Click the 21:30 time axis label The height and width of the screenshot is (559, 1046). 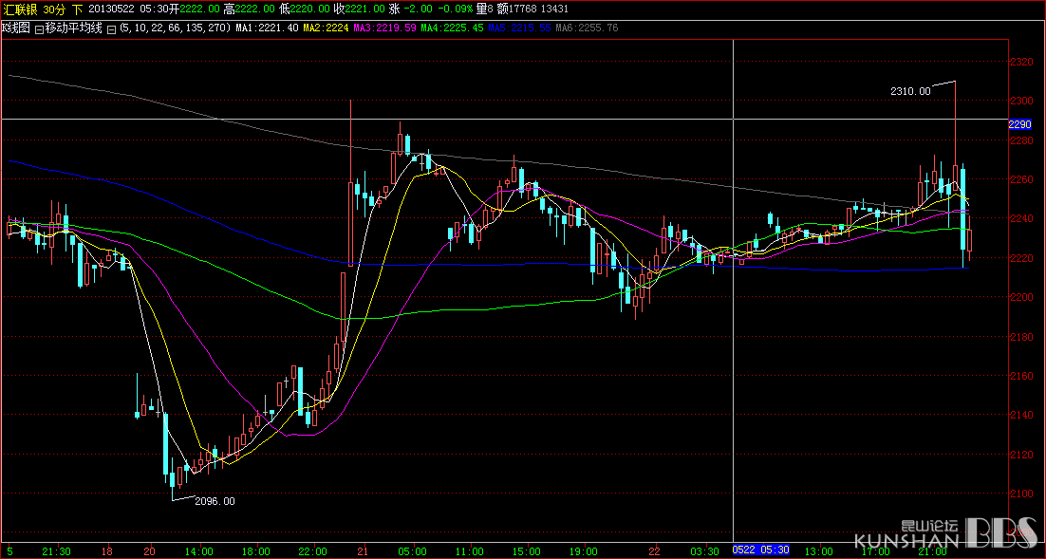point(56,551)
